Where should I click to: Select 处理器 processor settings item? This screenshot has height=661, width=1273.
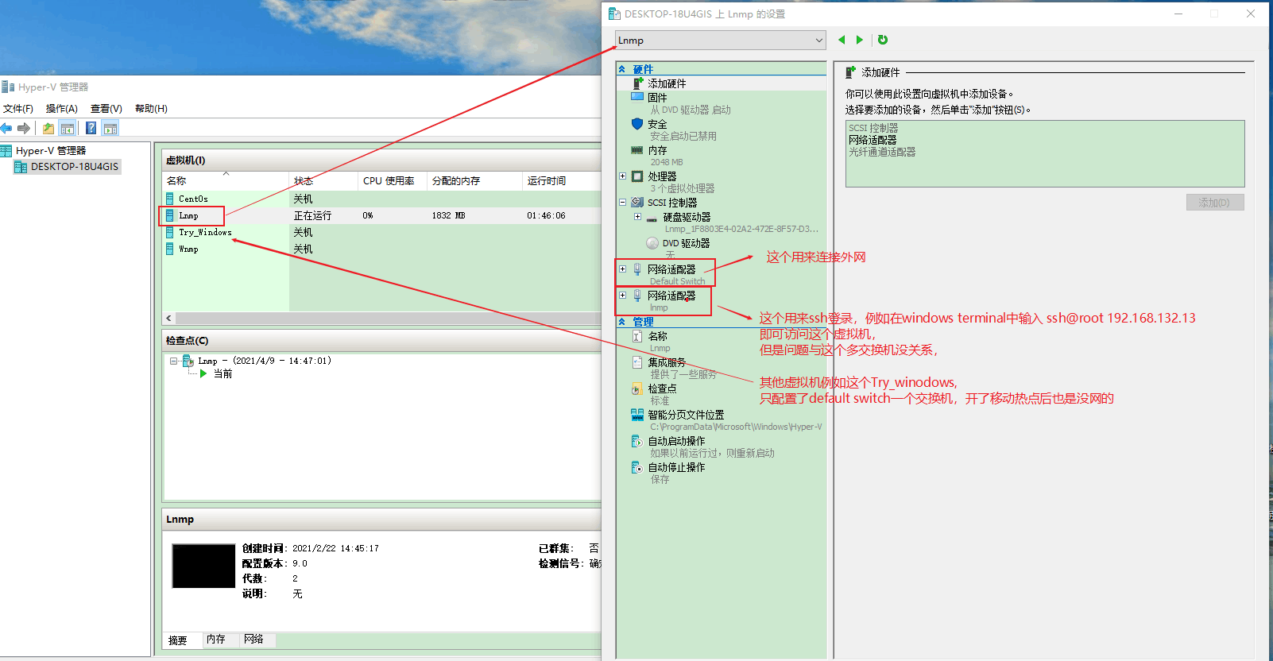(662, 176)
